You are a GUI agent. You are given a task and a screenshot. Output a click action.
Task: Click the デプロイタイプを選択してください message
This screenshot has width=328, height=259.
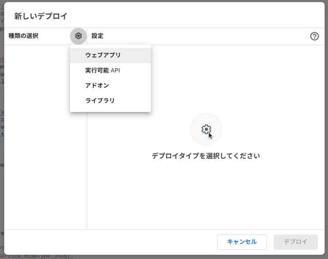[x=206, y=156]
